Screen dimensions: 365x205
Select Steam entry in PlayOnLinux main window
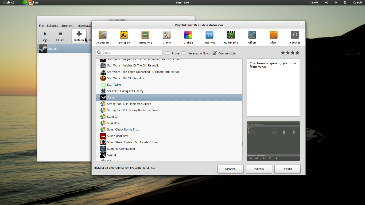[64, 49]
